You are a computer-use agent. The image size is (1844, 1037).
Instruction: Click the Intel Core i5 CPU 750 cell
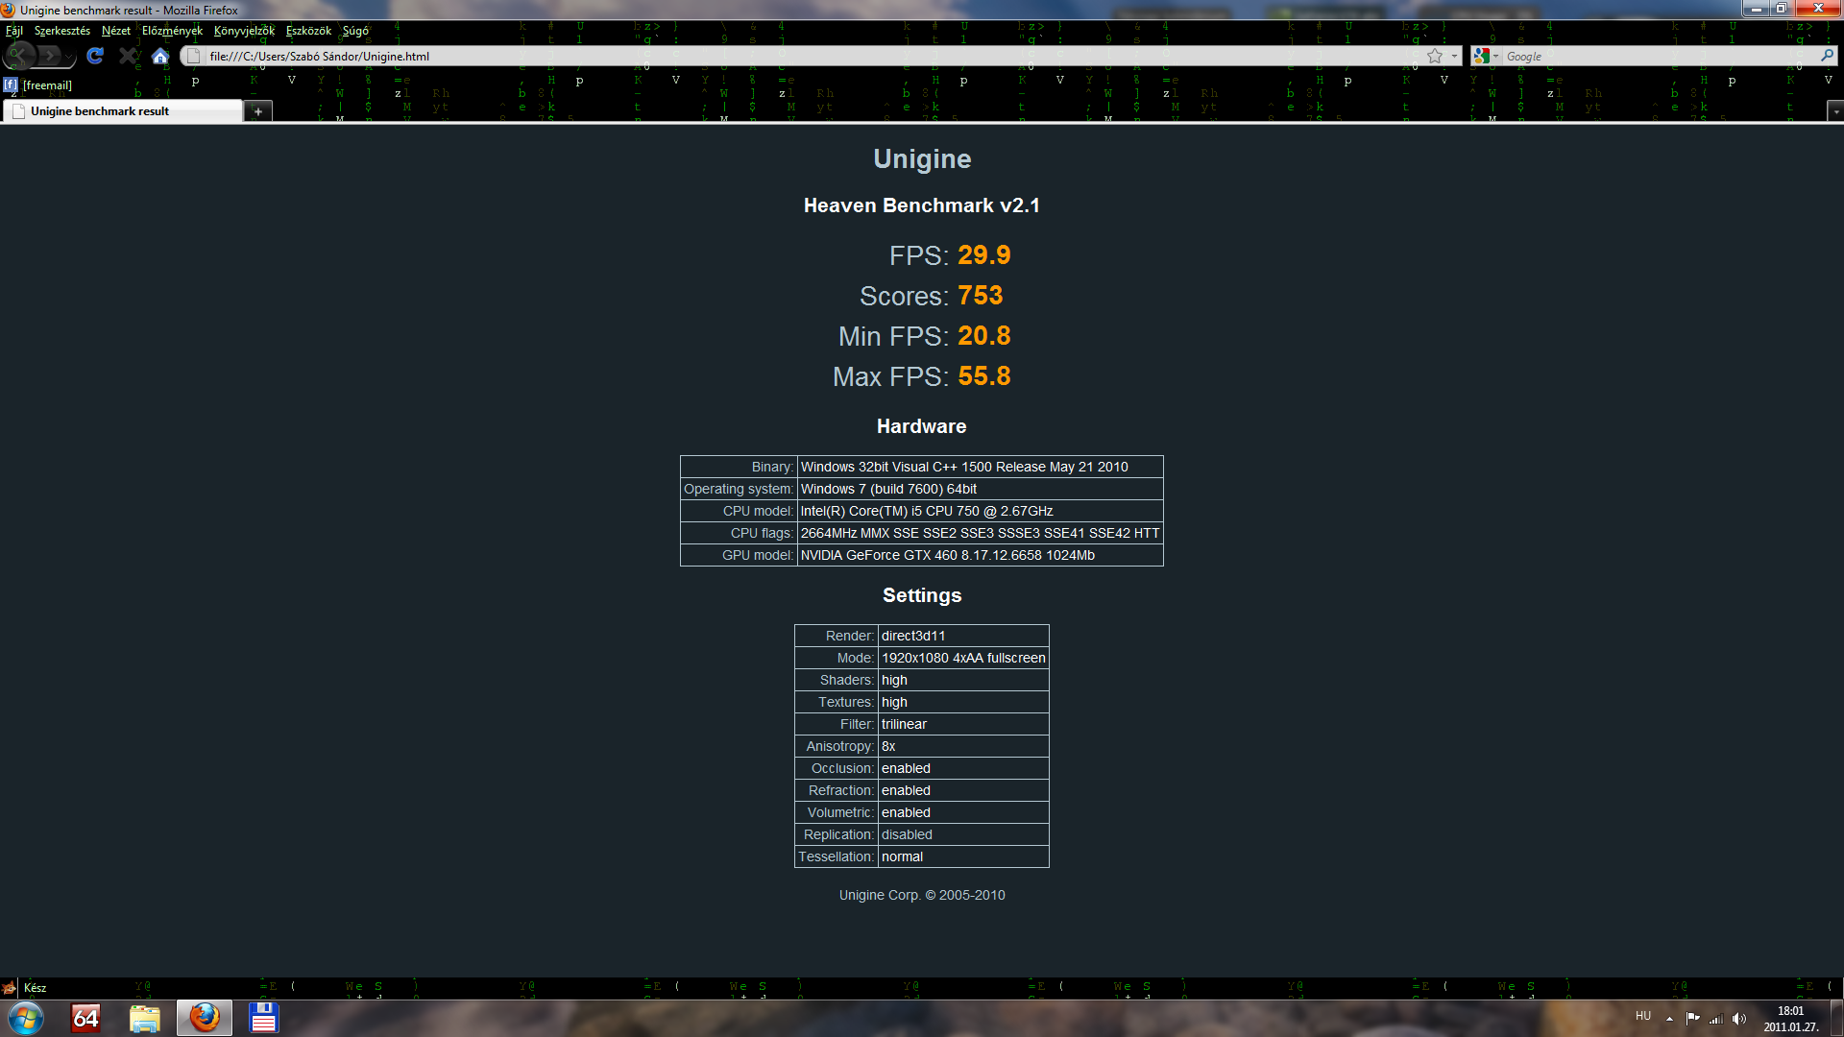pos(980,511)
